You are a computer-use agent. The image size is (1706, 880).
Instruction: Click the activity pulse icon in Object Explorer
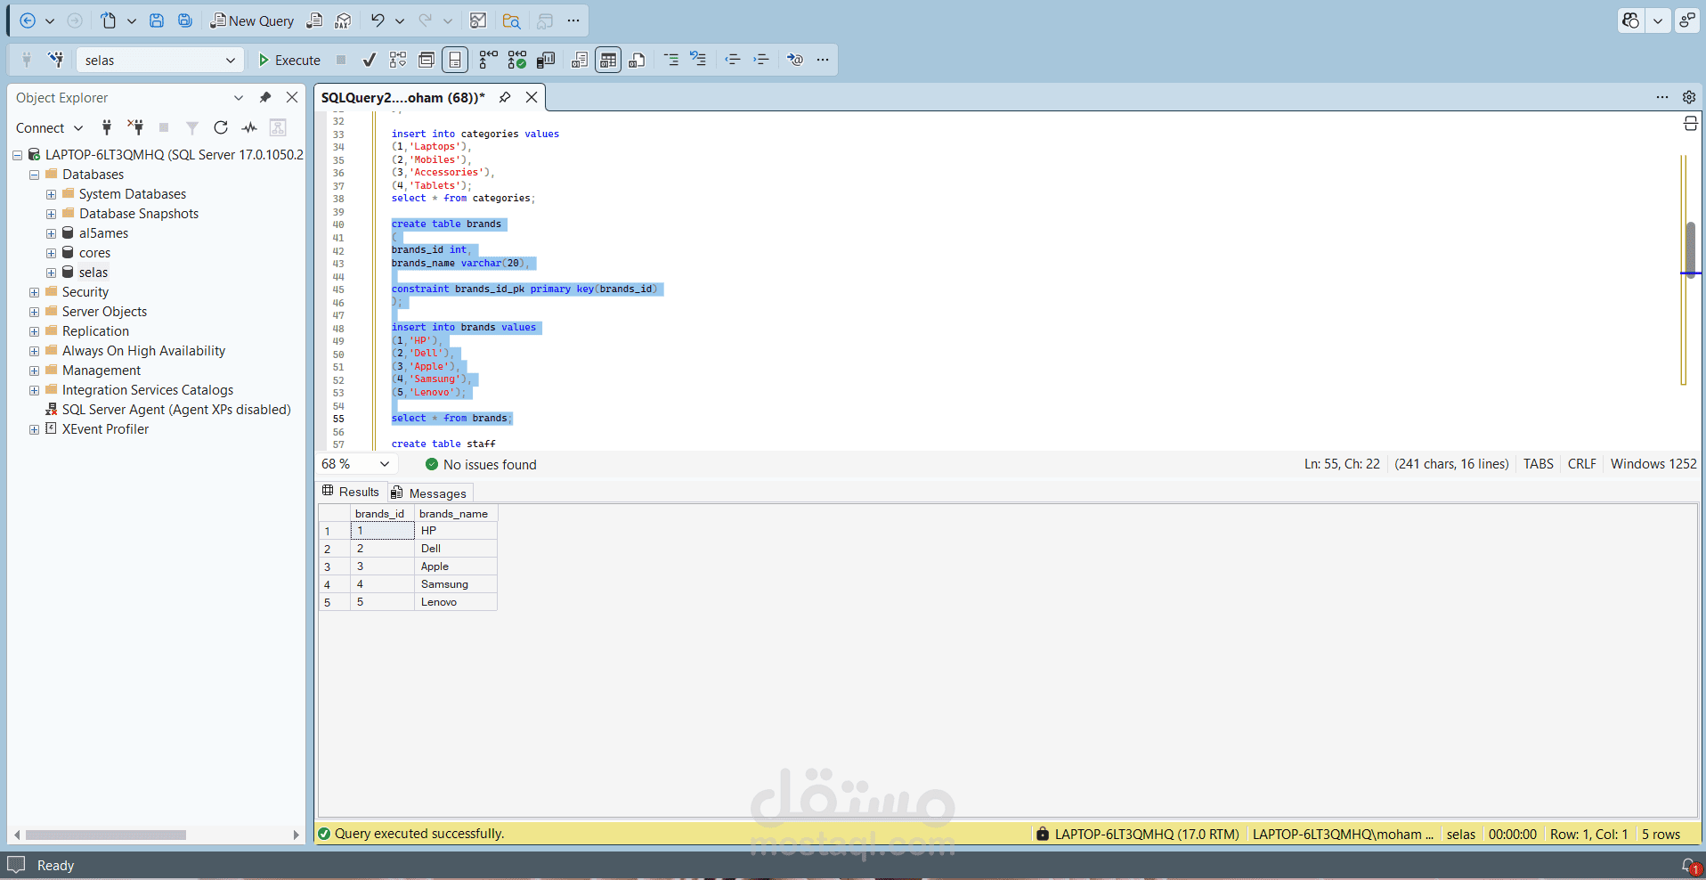coord(249,127)
